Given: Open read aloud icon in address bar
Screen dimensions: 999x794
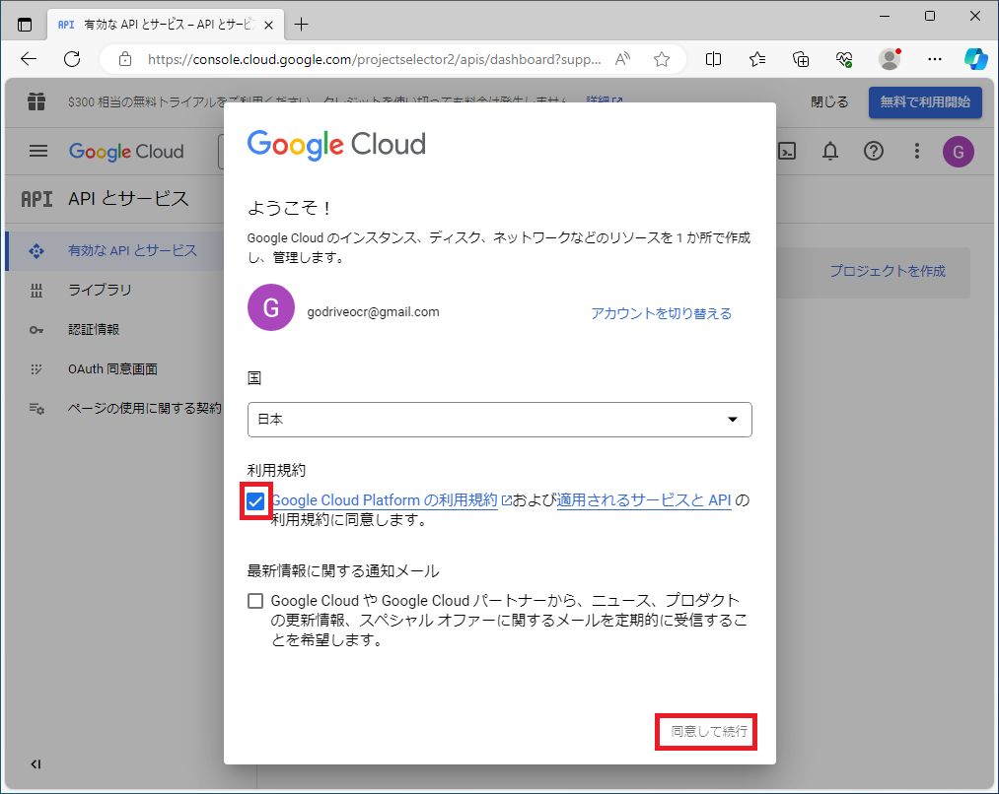Looking at the screenshot, I should pos(622,59).
